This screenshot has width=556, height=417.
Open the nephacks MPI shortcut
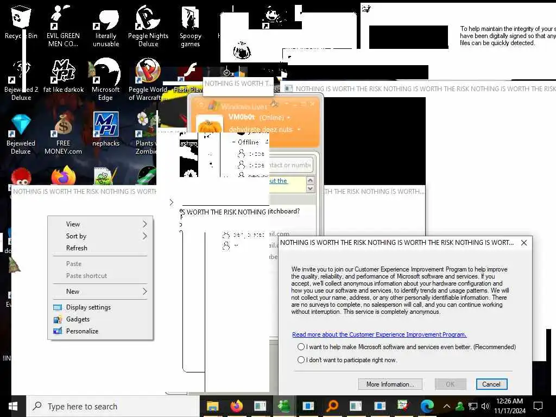coord(106,129)
